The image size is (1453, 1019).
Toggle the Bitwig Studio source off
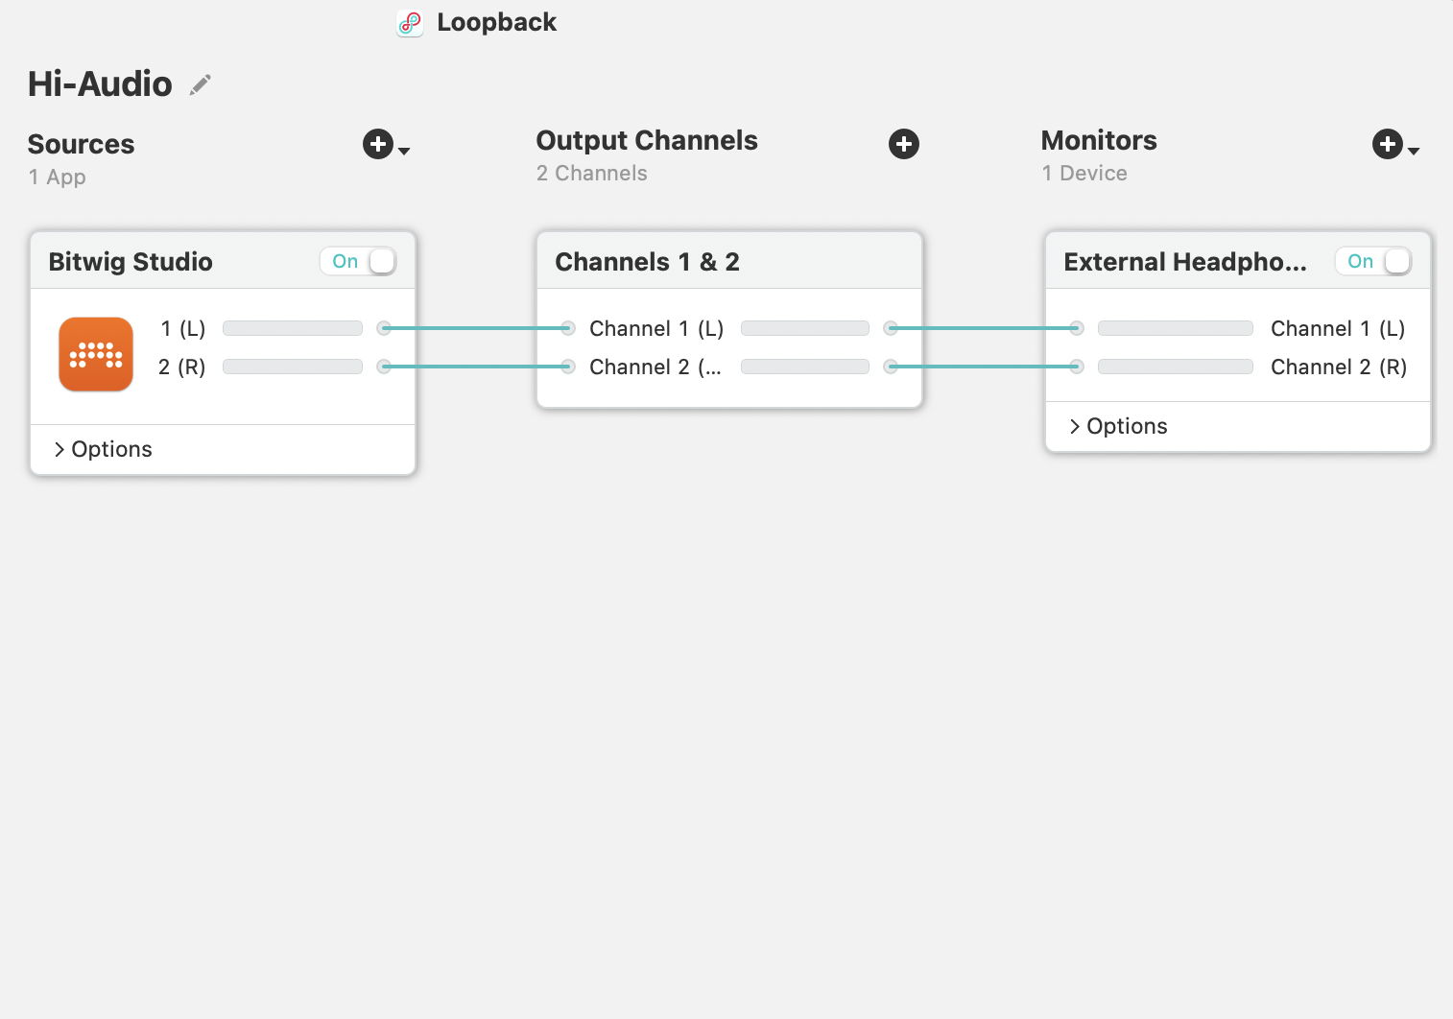358,260
